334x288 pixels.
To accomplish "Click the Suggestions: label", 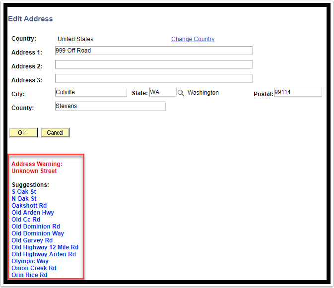I will [30, 184].
